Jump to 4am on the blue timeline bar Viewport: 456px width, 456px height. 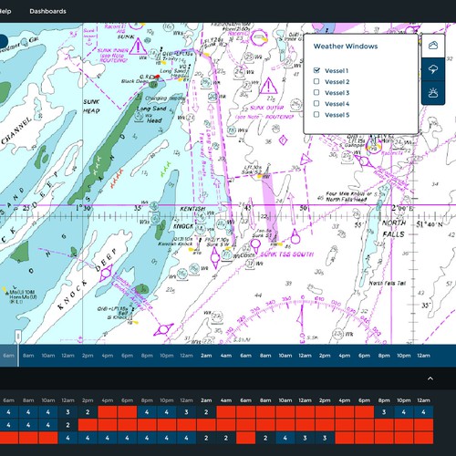(226, 356)
